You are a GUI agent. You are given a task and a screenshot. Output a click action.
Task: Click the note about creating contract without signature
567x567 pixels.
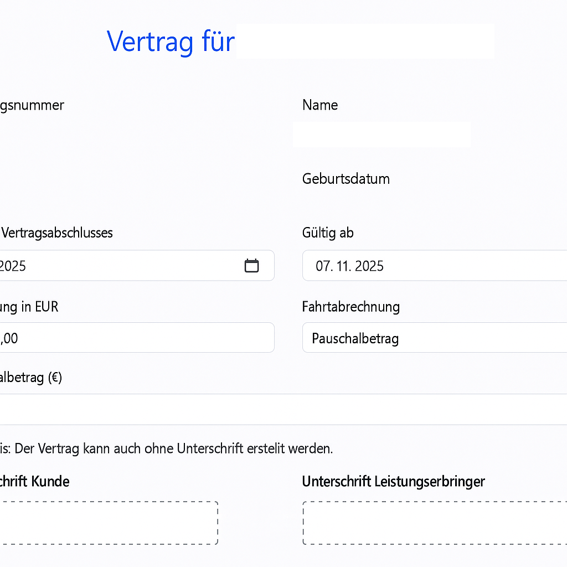coord(166,449)
